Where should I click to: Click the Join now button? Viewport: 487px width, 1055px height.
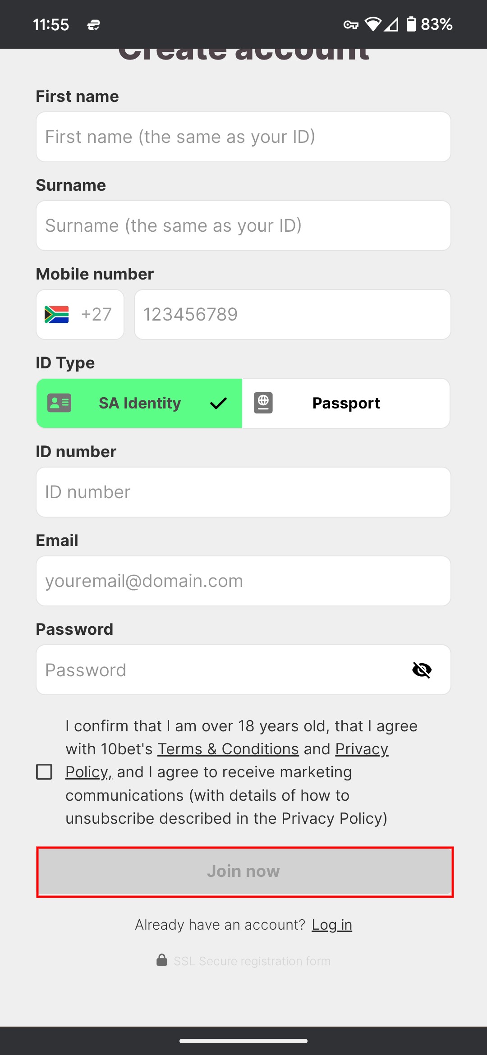tap(245, 872)
